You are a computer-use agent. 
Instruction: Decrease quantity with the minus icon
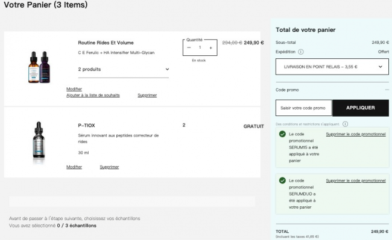coord(189,48)
